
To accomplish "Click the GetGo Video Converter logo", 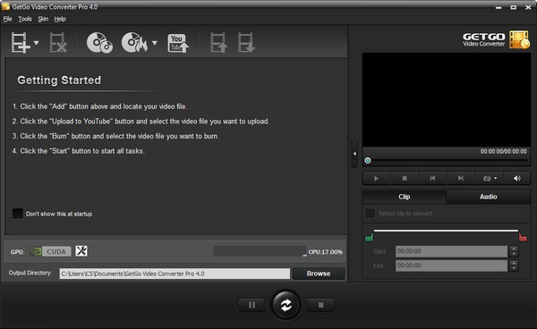I will coord(496,39).
